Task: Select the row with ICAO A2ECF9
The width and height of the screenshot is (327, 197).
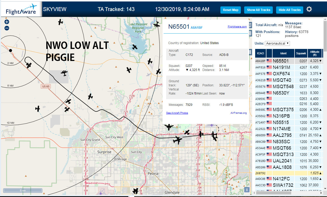Action: pos(289,104)
